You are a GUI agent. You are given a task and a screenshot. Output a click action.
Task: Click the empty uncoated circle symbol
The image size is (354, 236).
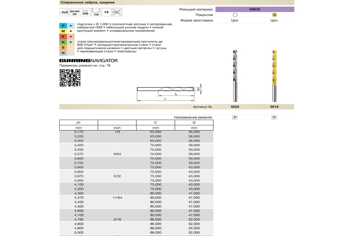(x=235, y=15)
